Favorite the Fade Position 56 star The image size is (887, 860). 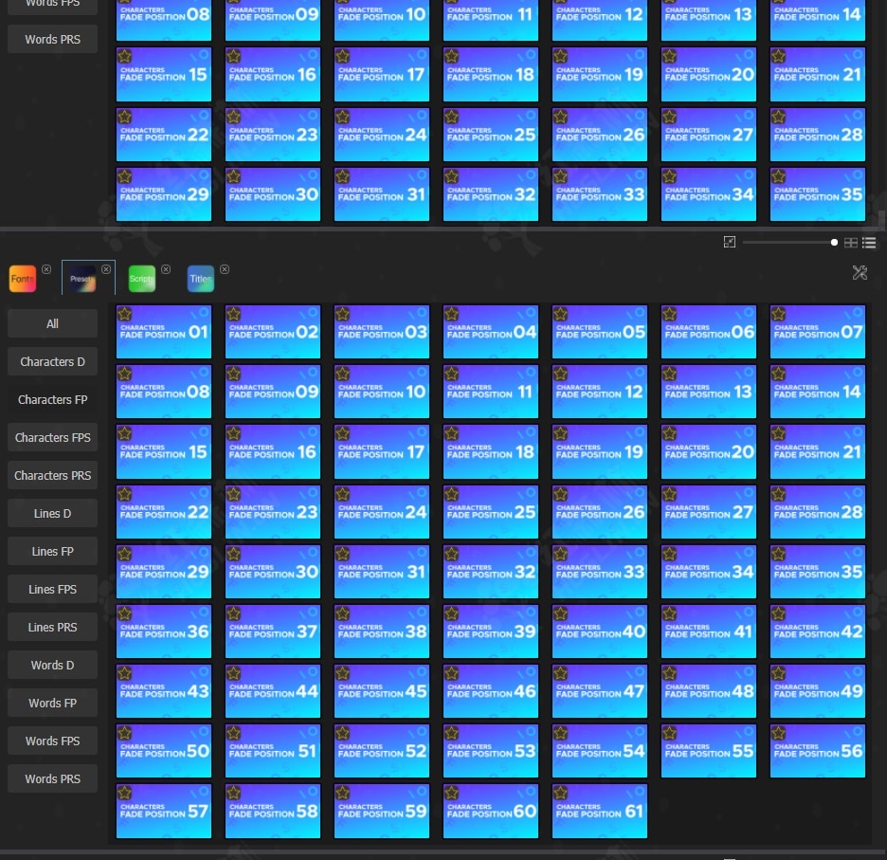coord(778,733)
